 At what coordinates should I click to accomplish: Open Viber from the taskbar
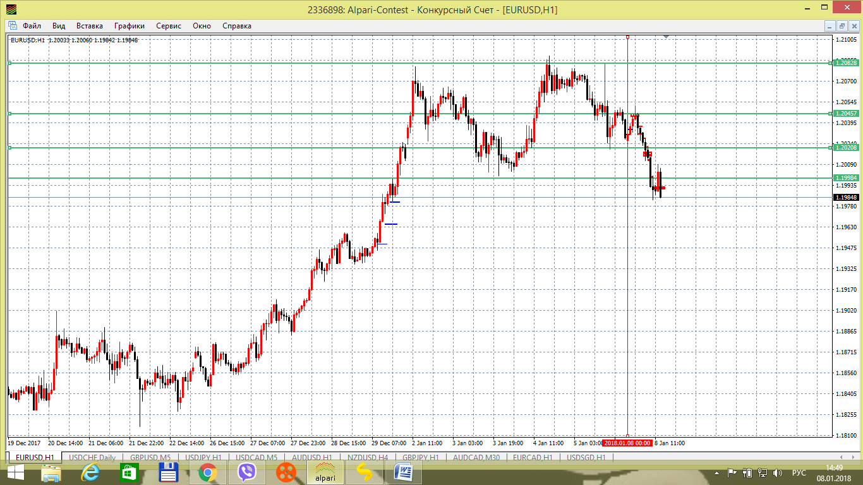247,472
